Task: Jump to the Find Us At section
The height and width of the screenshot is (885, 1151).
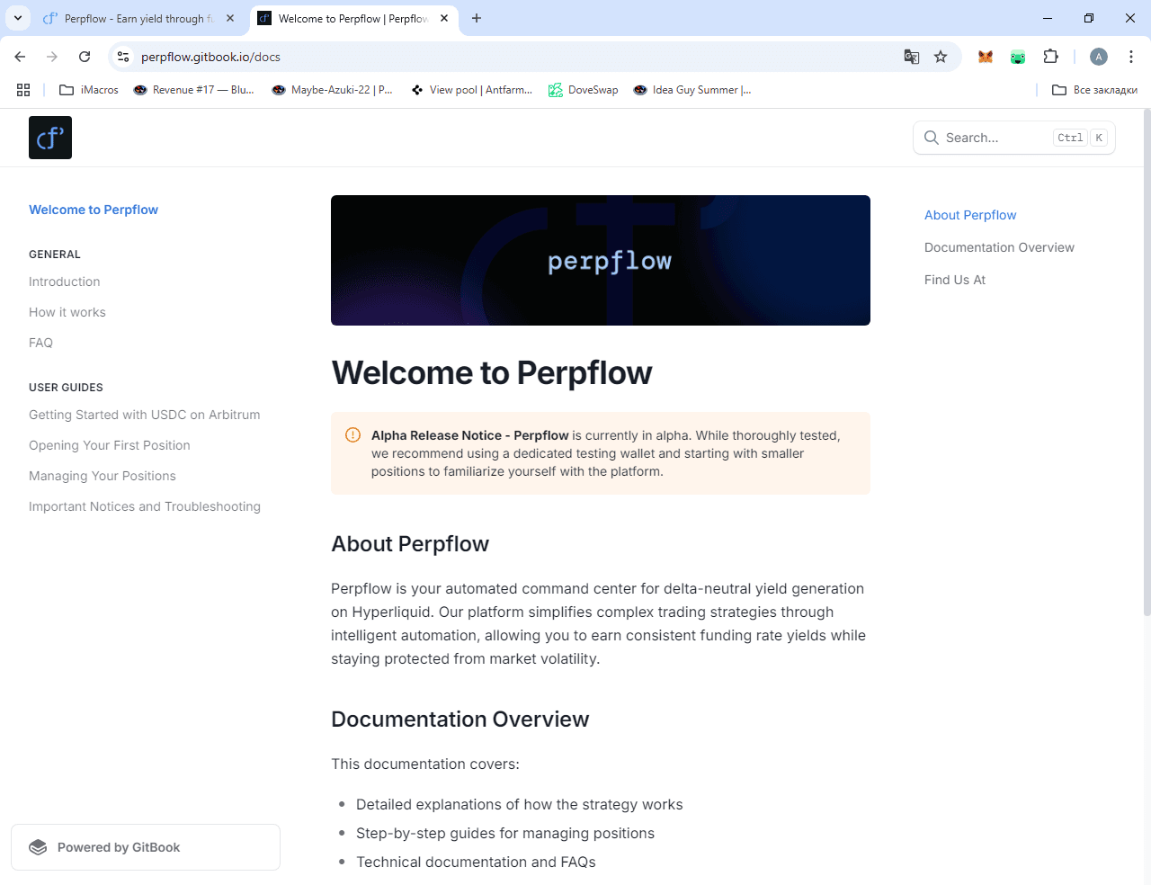Action: click(x=955, y=280)
